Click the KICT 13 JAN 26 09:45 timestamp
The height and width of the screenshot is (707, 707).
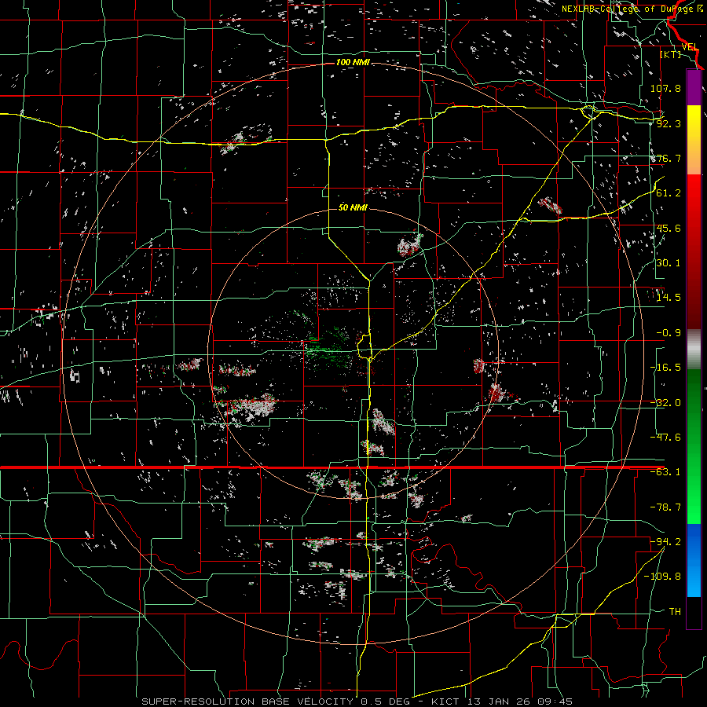[502, 702]
